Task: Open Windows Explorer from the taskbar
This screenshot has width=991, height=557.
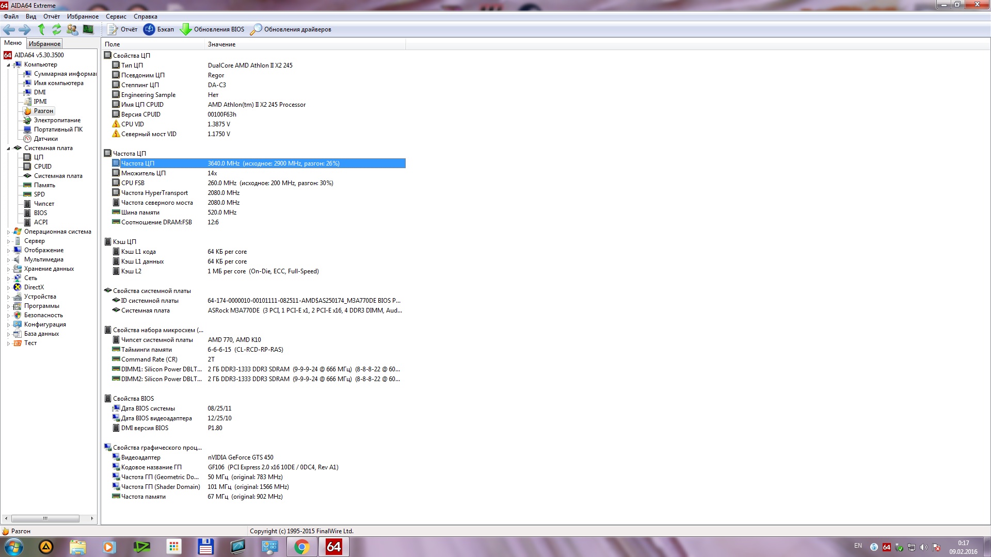Action: click(x=77, y=547)
